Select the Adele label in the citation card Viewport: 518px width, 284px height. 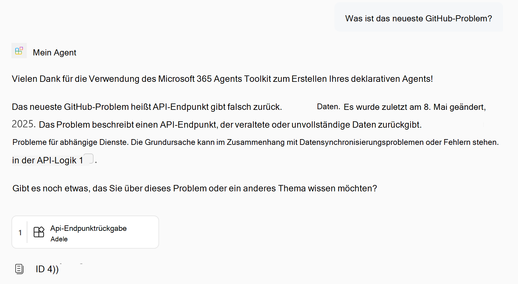pyautogui.click(x=59, y=239)
